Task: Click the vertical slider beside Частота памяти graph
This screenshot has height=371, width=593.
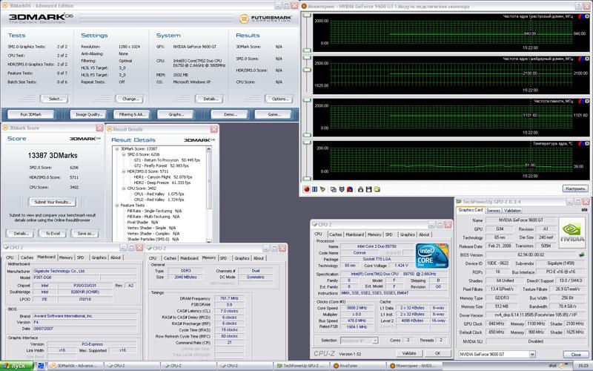Action: [x=307, y=118]
